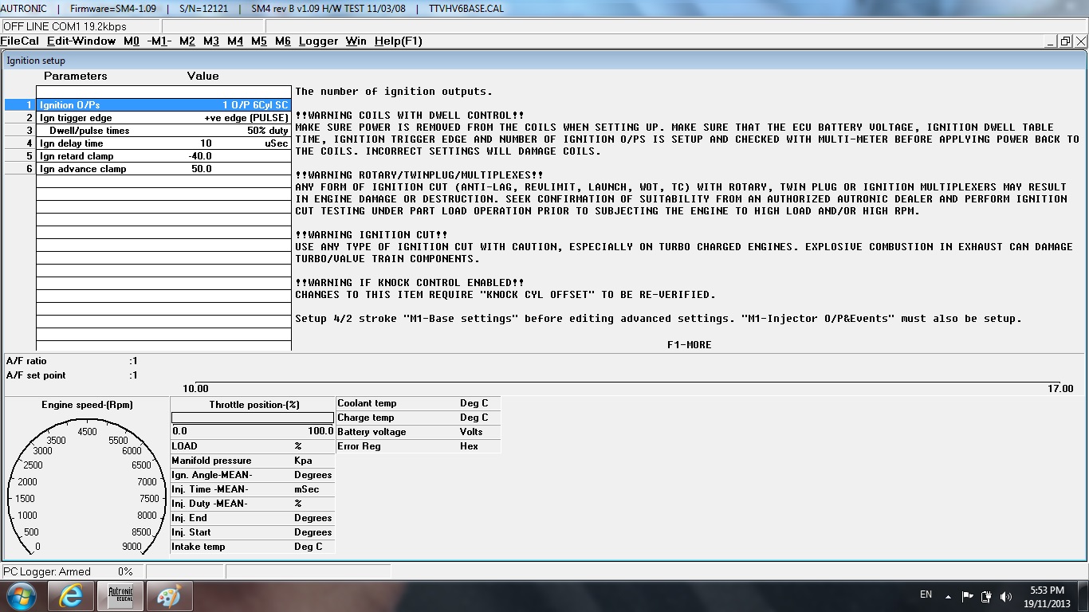
Task: Click the Intake temp readout row
Action: [x=253, y=547]
